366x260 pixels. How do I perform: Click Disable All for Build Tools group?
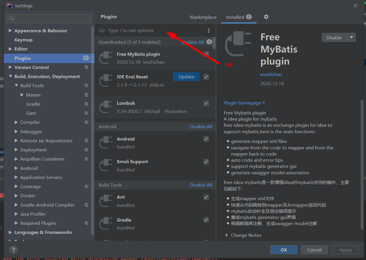click(201, 185)
